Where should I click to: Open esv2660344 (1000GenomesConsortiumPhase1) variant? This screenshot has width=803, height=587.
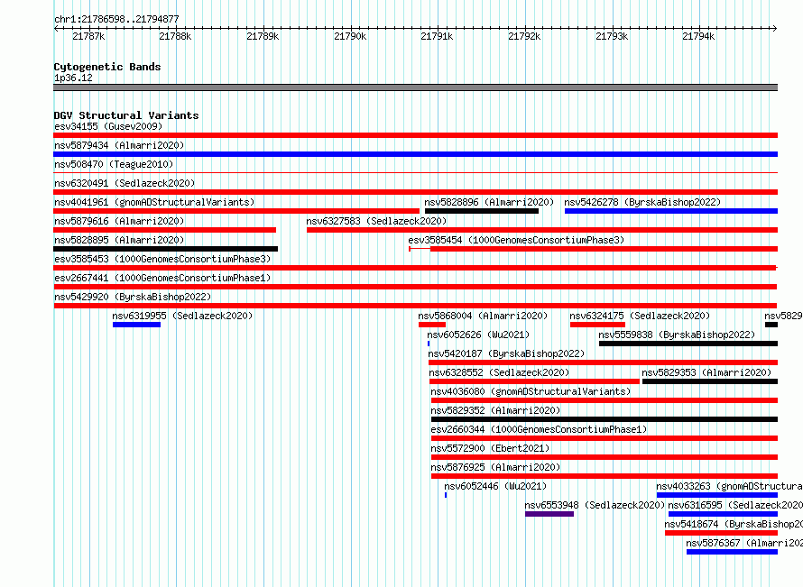[539, 429]
